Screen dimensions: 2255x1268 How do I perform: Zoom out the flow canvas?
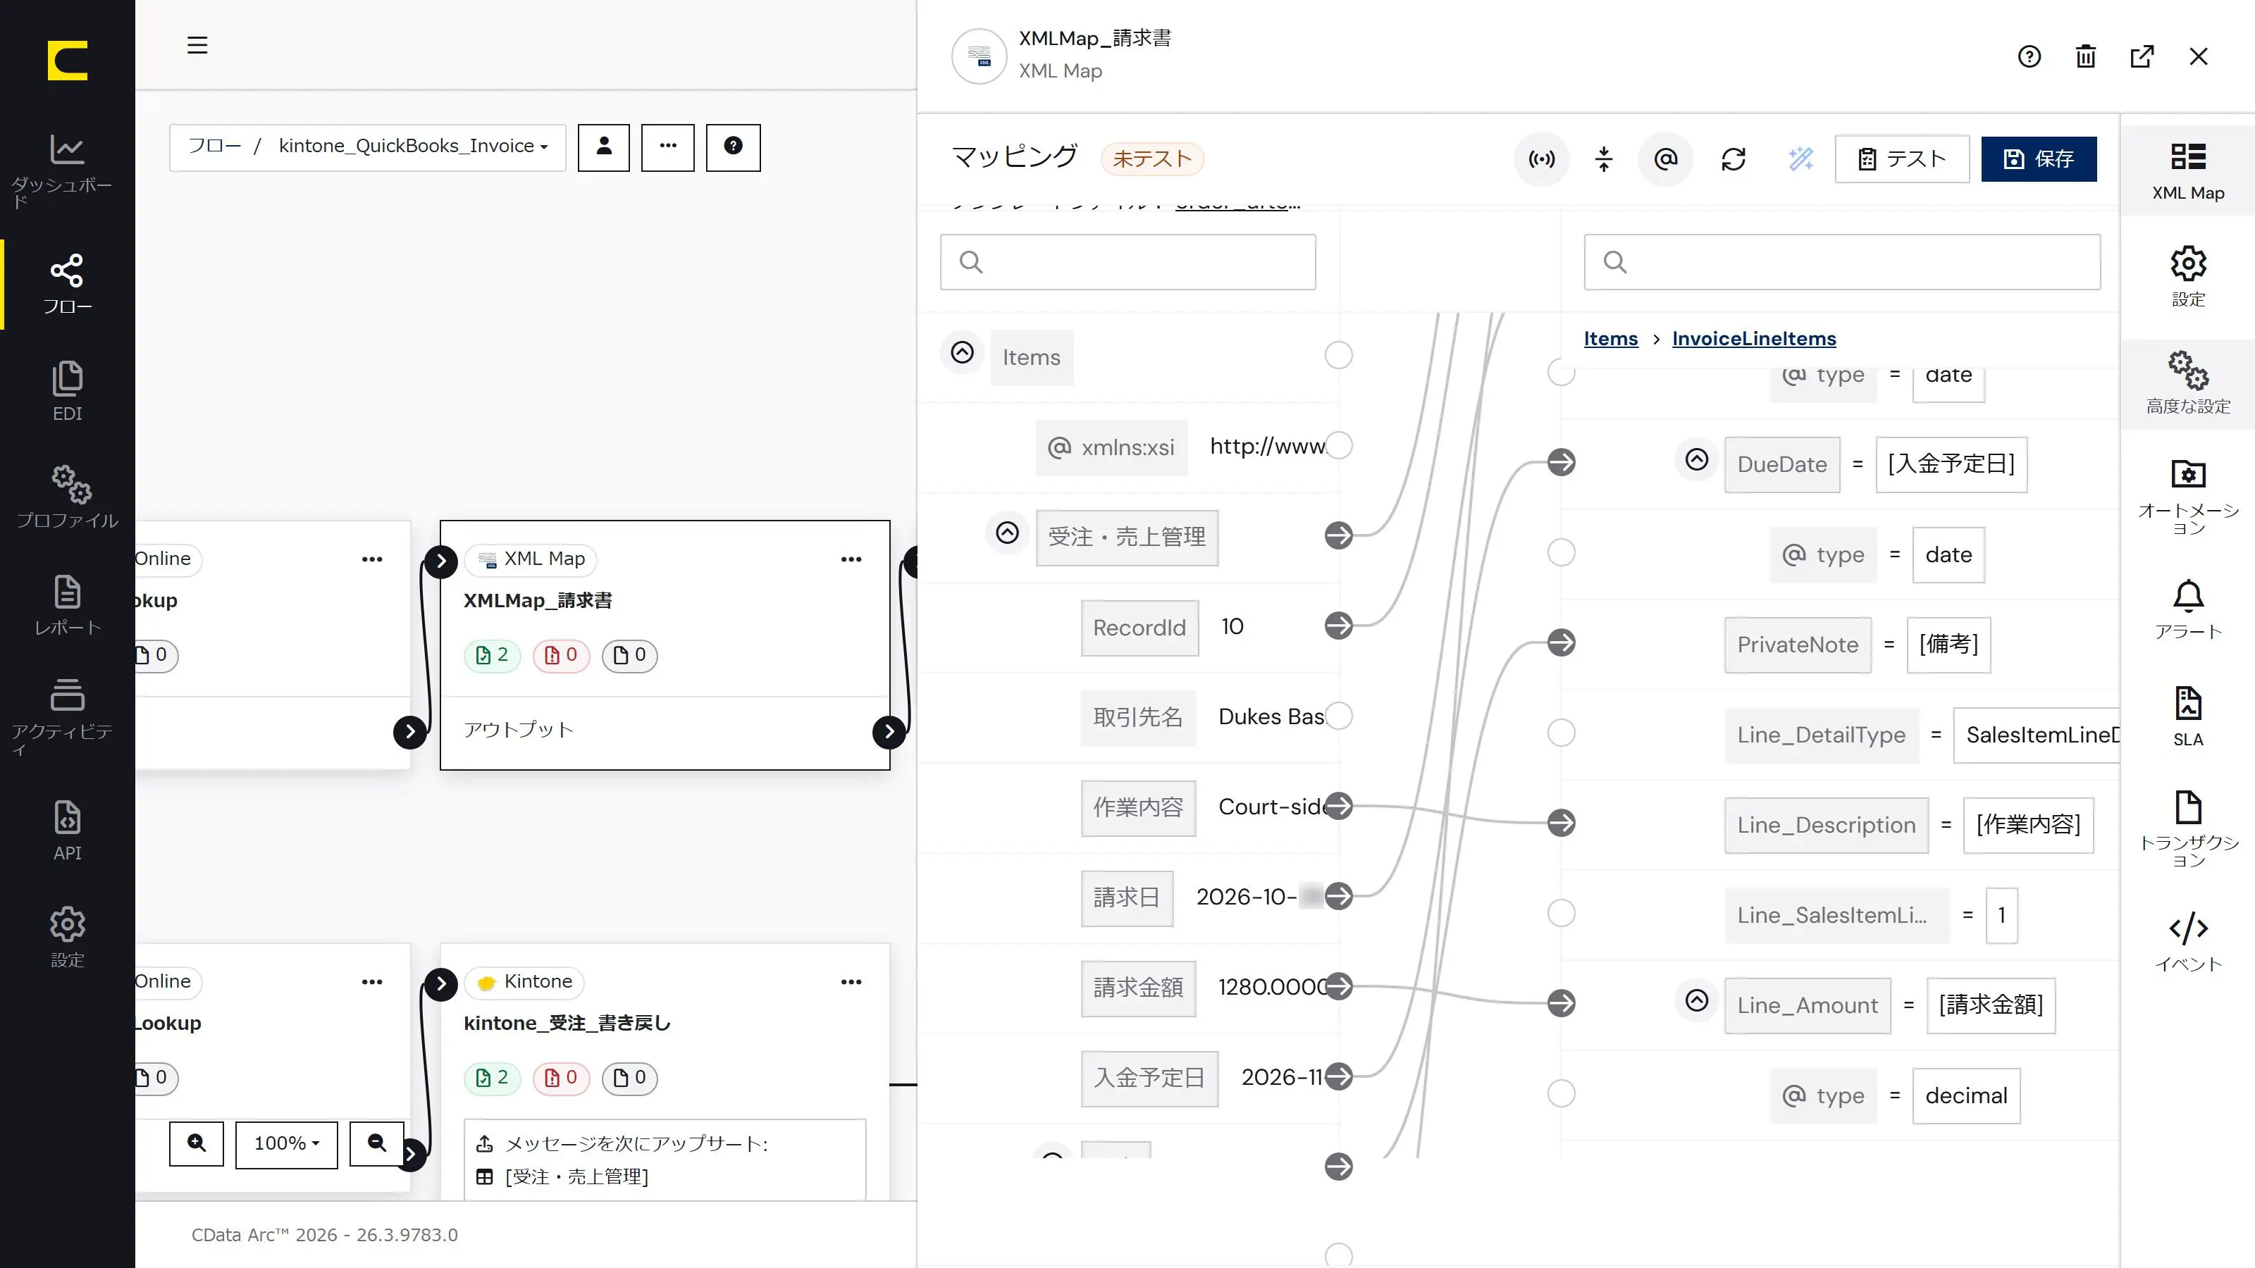point(376,1144)
